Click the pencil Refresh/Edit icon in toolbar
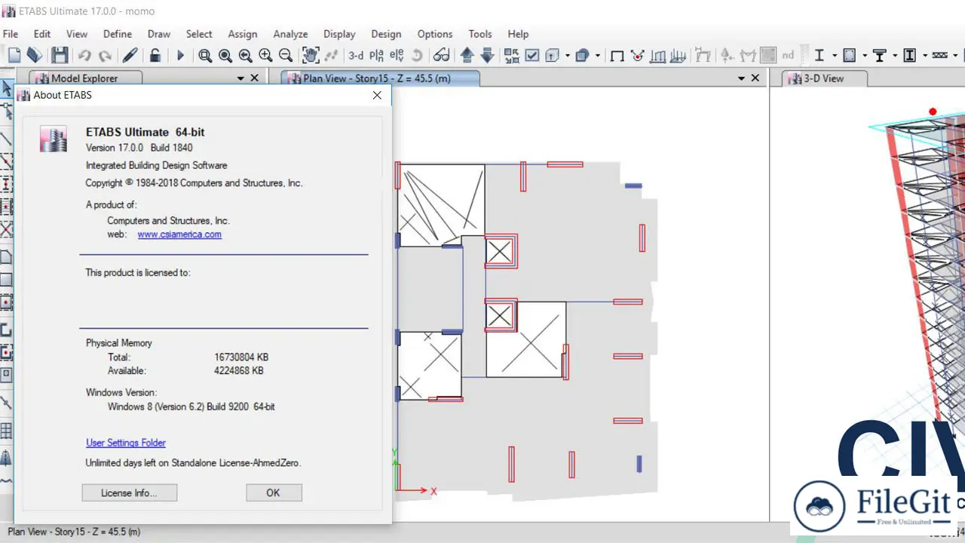 [x=130, y=55]
